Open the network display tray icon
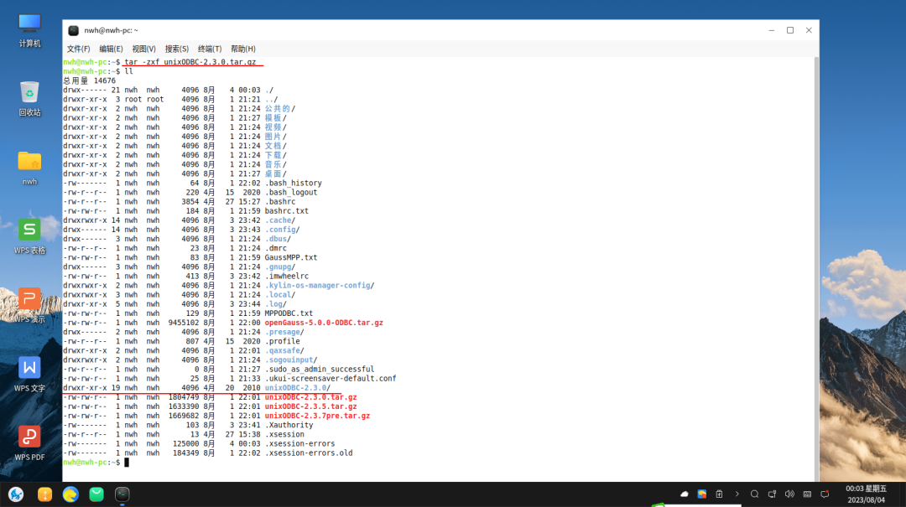This screenshot has height=507, width=906. 772,494
